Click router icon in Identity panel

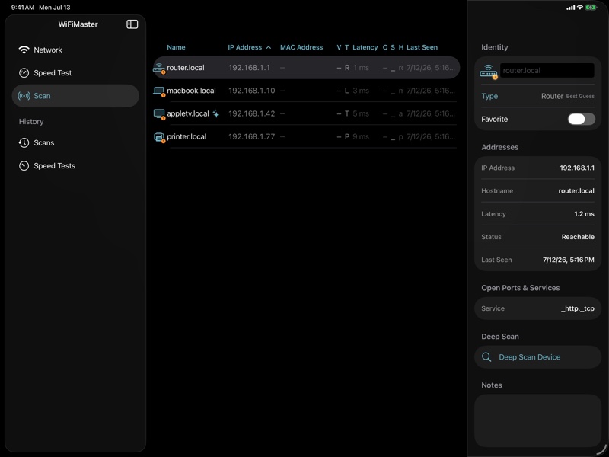click(489, 72)
